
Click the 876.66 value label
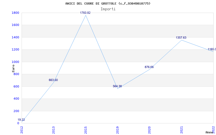pyautogui.click(x=149, y=67)
